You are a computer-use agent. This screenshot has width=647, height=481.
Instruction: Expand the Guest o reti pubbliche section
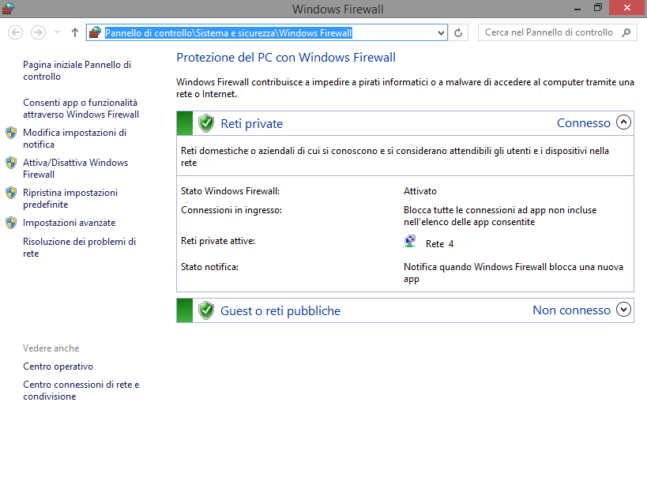(623, 310)
